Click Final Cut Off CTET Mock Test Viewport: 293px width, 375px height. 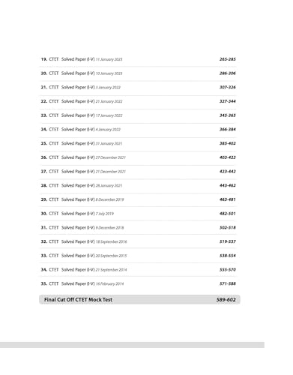pyautogui.click(x=78, y=299)
